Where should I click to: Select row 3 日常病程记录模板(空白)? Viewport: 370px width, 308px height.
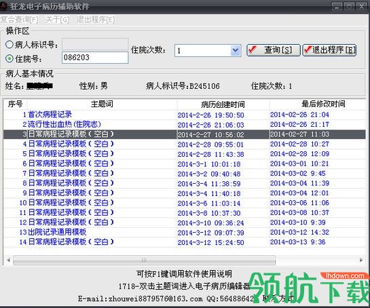[185, 134]
